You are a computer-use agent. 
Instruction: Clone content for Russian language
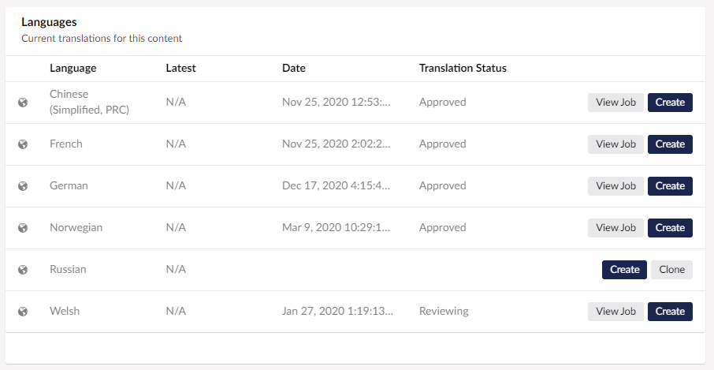click(x=671, y=270)
